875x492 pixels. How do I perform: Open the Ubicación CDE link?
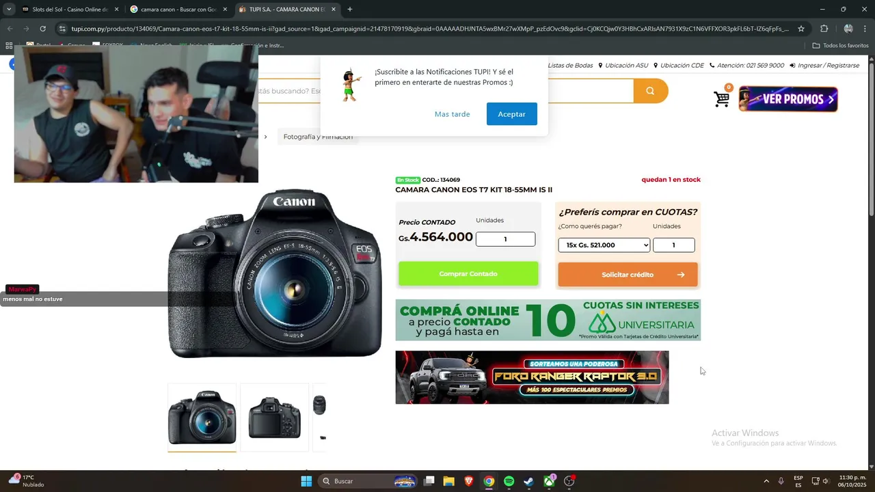(x=678, y=66)
